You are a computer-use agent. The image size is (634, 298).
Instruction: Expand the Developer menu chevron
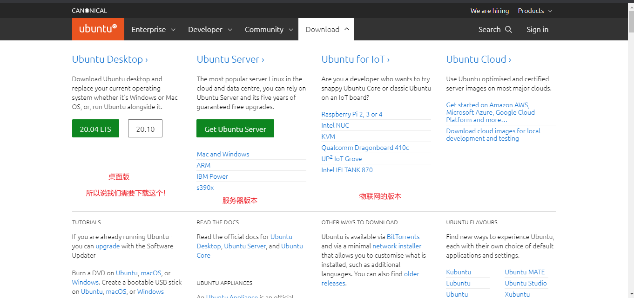coord(230,30)
